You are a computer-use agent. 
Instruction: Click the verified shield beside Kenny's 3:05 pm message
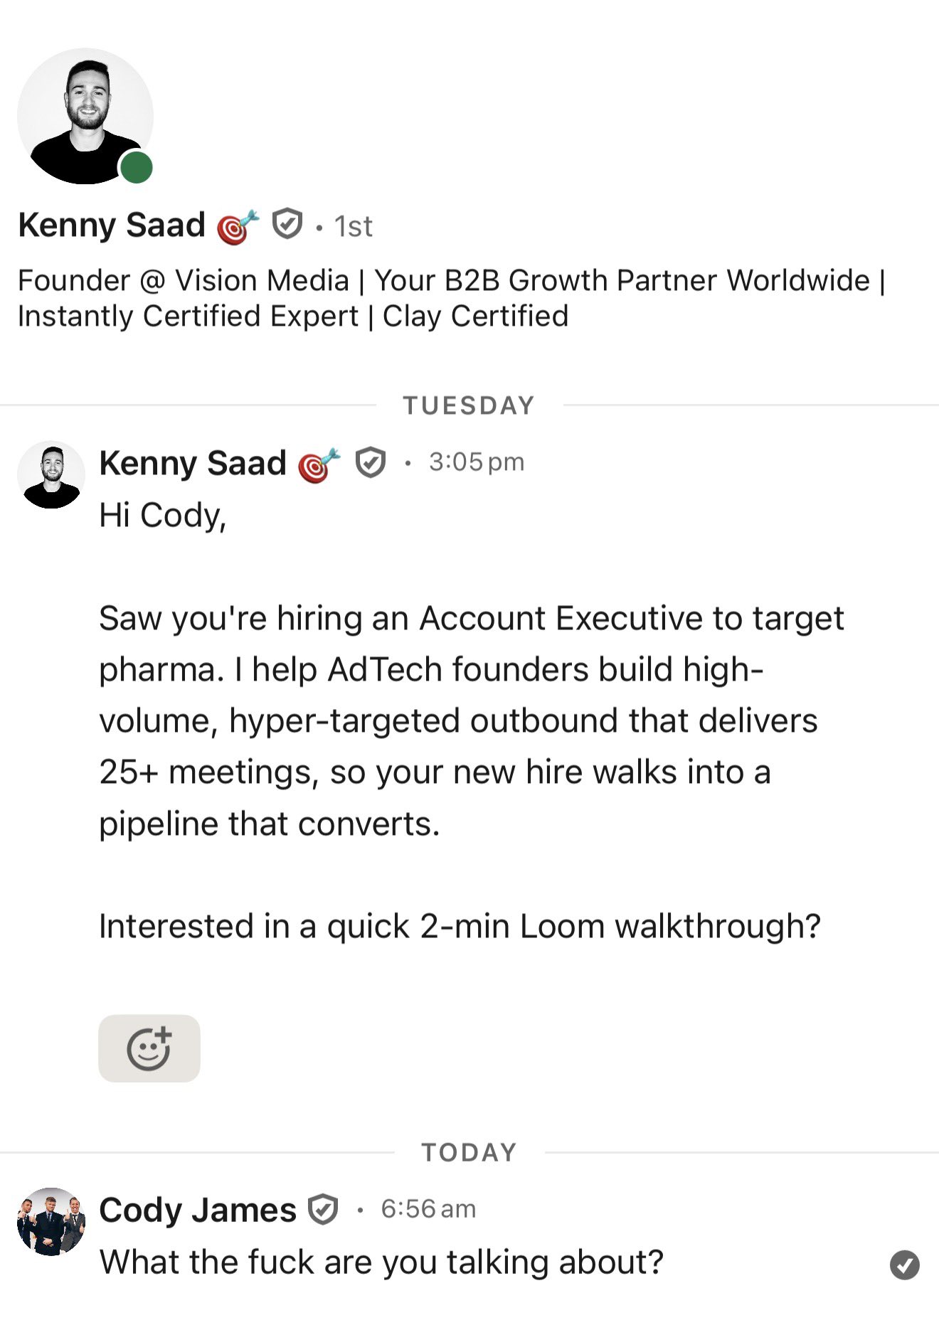(370, 463)
